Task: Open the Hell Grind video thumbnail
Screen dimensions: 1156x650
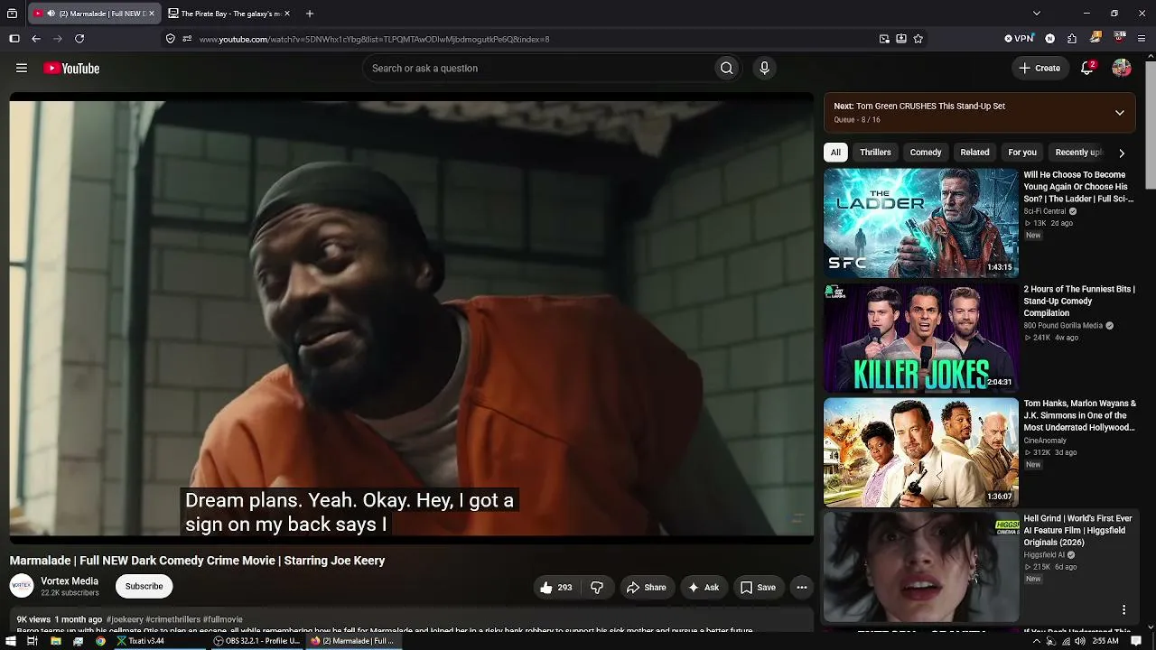Action: point(920,567)
